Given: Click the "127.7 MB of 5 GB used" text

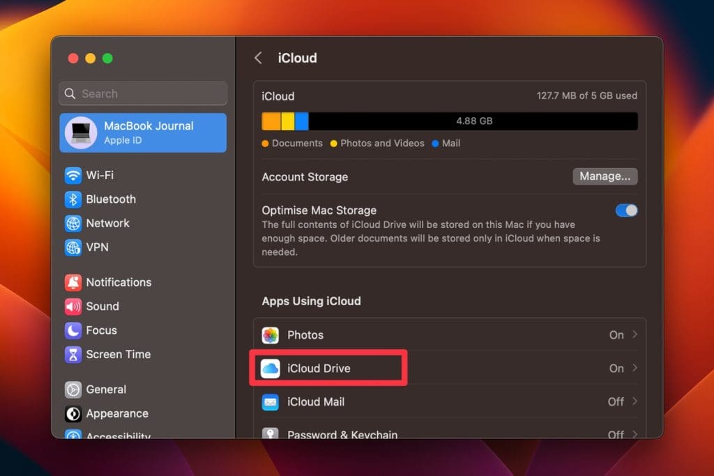Looking at the screenshot, I should point(587,96).
